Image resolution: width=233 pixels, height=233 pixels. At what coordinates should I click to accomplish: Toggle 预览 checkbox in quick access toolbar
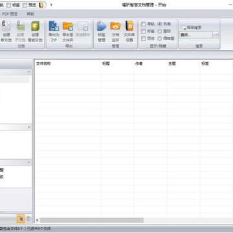25,5
